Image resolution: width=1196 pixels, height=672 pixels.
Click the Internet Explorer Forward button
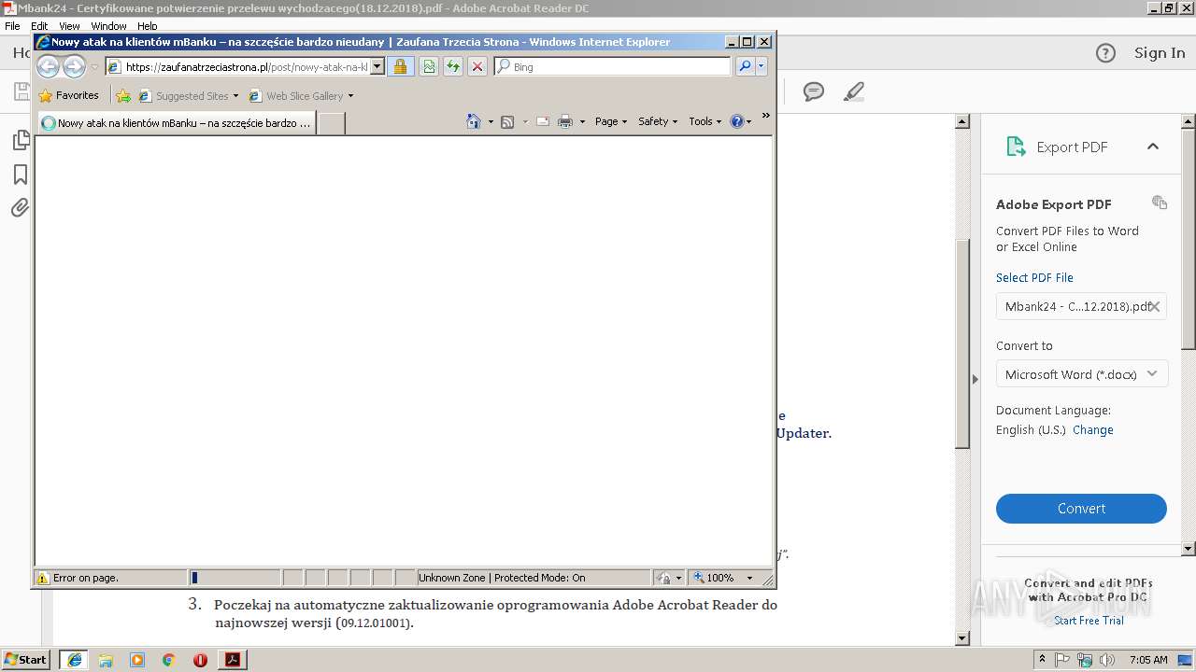[x=74, y=66]
